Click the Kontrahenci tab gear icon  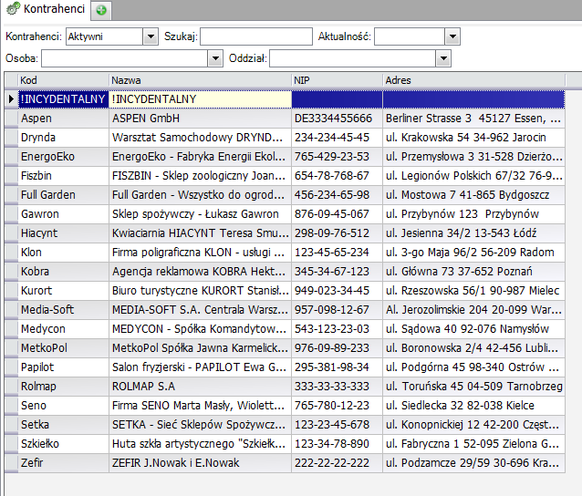tap(14, 8)
